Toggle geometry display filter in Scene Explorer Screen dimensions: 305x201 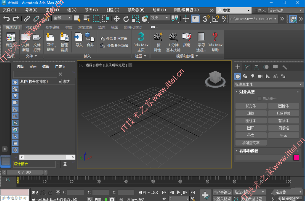15,83
